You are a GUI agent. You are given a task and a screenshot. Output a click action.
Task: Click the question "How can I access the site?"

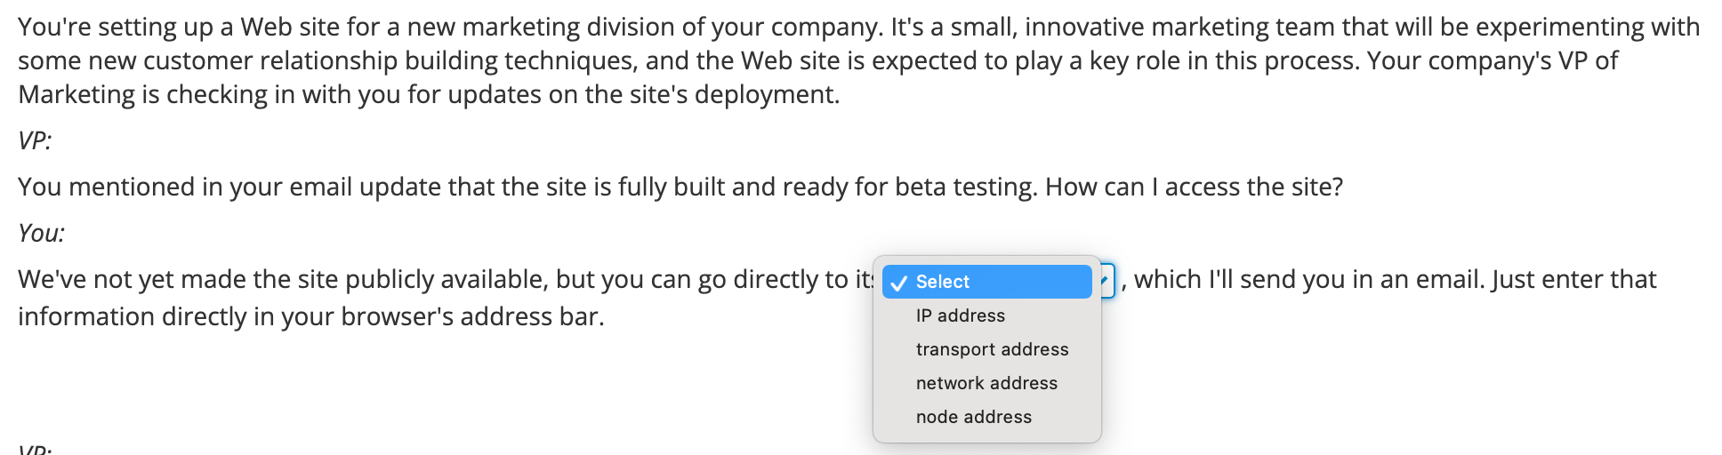coord(1194,187)
